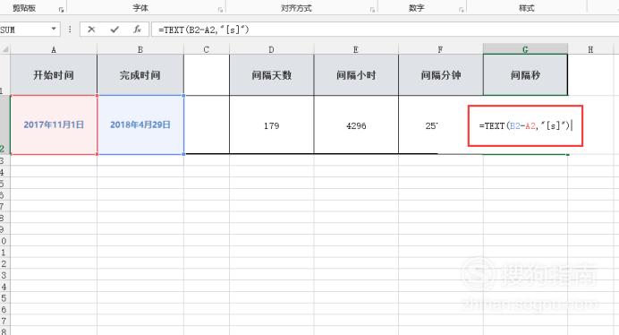Select the cell showing 179

[272, 125]
